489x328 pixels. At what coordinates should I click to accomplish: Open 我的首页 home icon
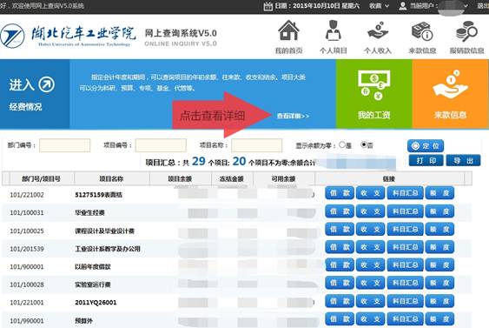coord(288,30)
